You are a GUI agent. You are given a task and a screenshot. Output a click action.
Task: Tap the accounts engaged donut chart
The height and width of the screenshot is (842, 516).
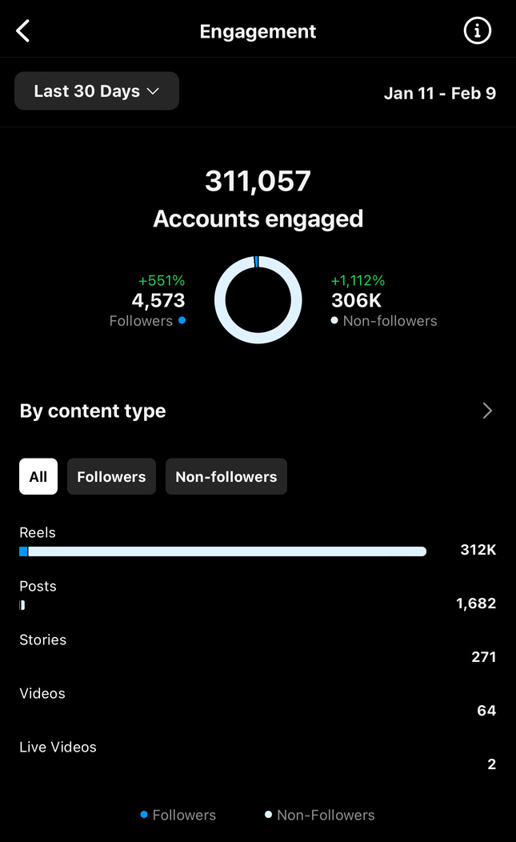(258, 300)
